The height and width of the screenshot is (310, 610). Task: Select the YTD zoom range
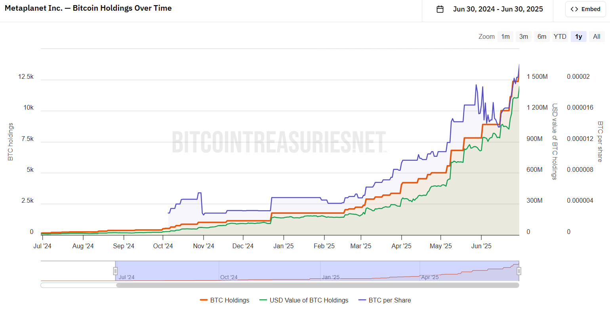tap(560, 37)
